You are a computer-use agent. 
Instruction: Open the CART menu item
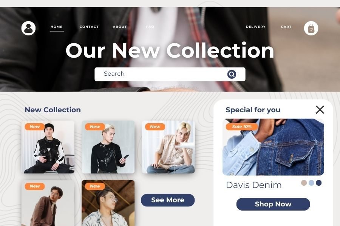coord(286,27)
